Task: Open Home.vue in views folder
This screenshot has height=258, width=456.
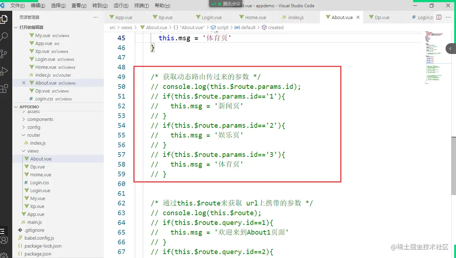Action: click(x=58, y=175)
